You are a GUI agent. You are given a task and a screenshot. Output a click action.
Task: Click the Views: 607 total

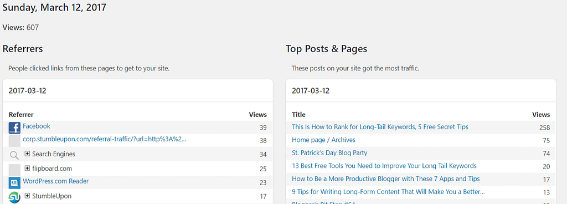pos(20,28)
